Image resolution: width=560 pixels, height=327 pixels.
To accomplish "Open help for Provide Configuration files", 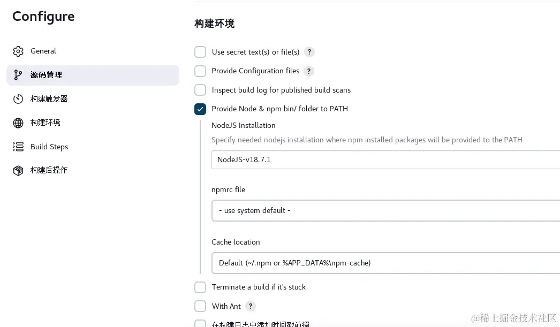I will coord(308,71).
